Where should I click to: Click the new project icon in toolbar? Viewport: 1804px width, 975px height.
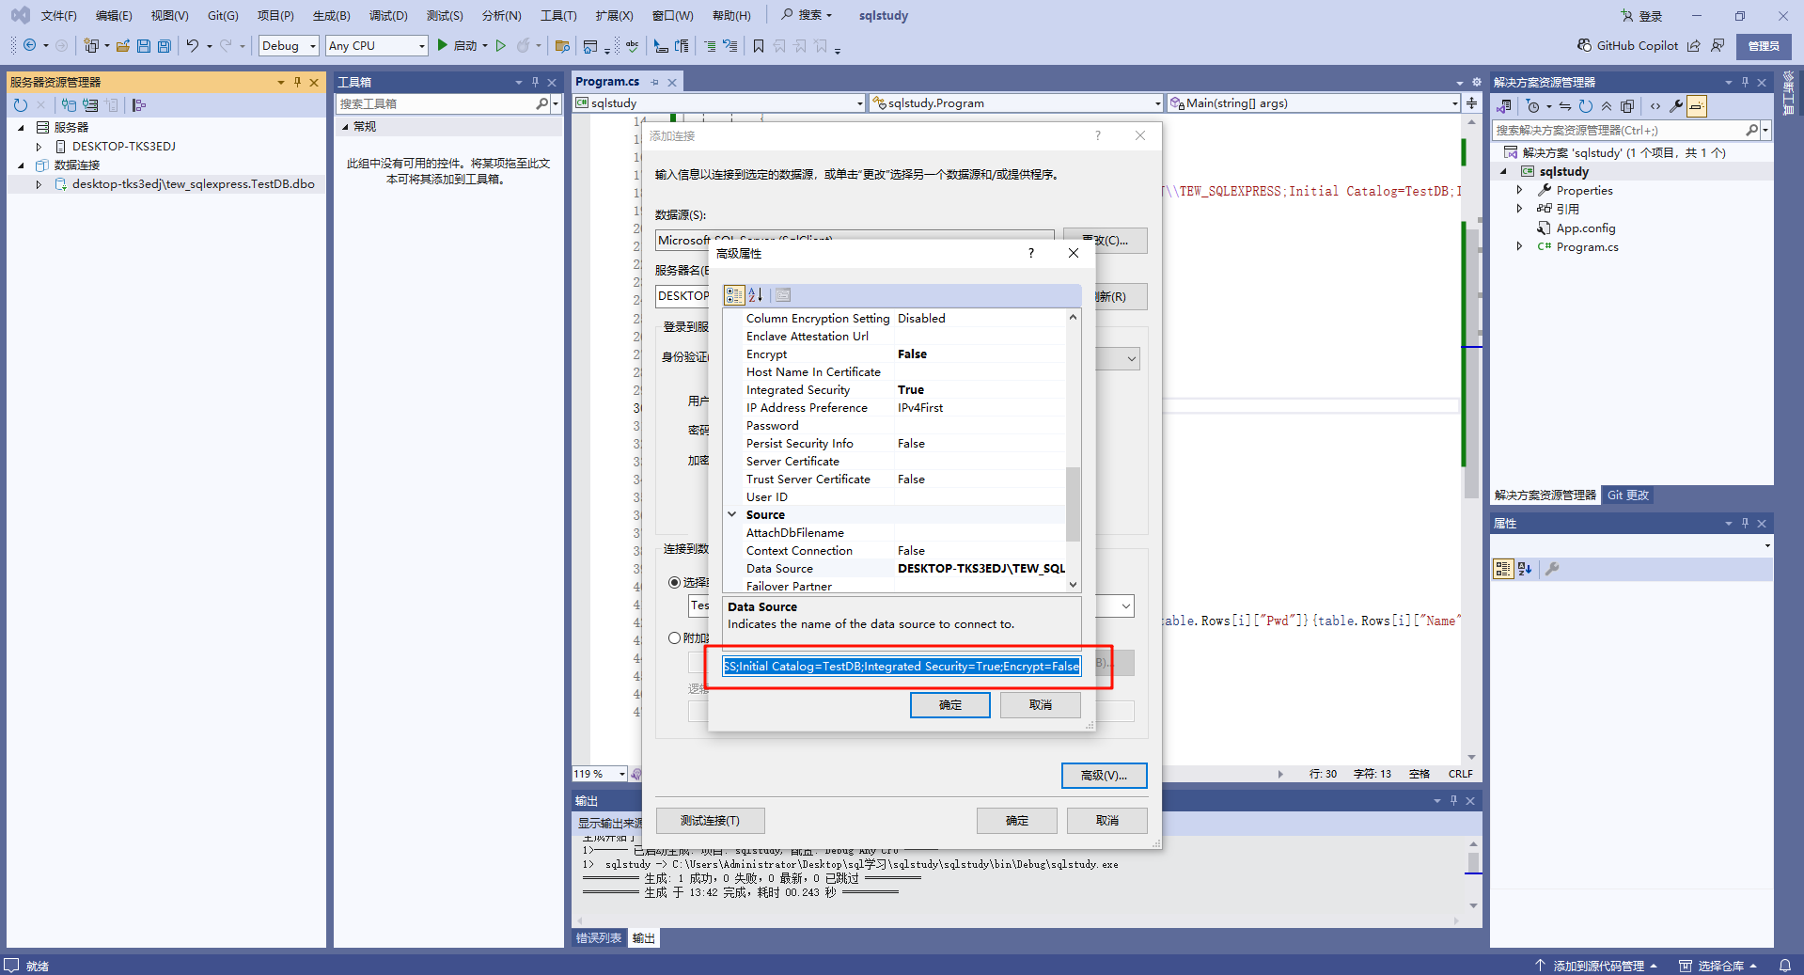coord(91,45)
